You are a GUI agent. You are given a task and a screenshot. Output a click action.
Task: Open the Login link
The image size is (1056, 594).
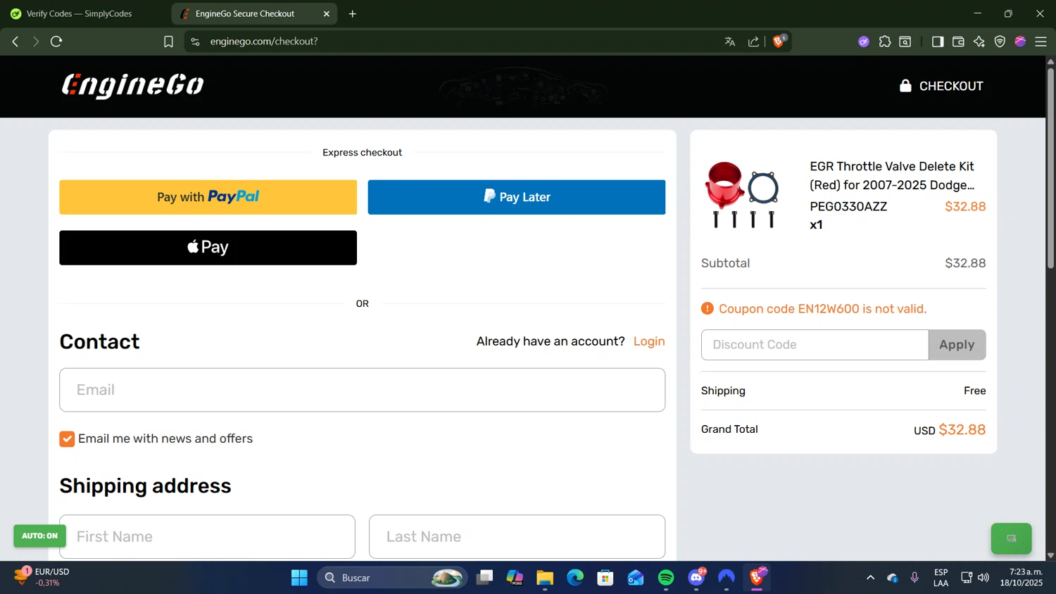point(649,341)
